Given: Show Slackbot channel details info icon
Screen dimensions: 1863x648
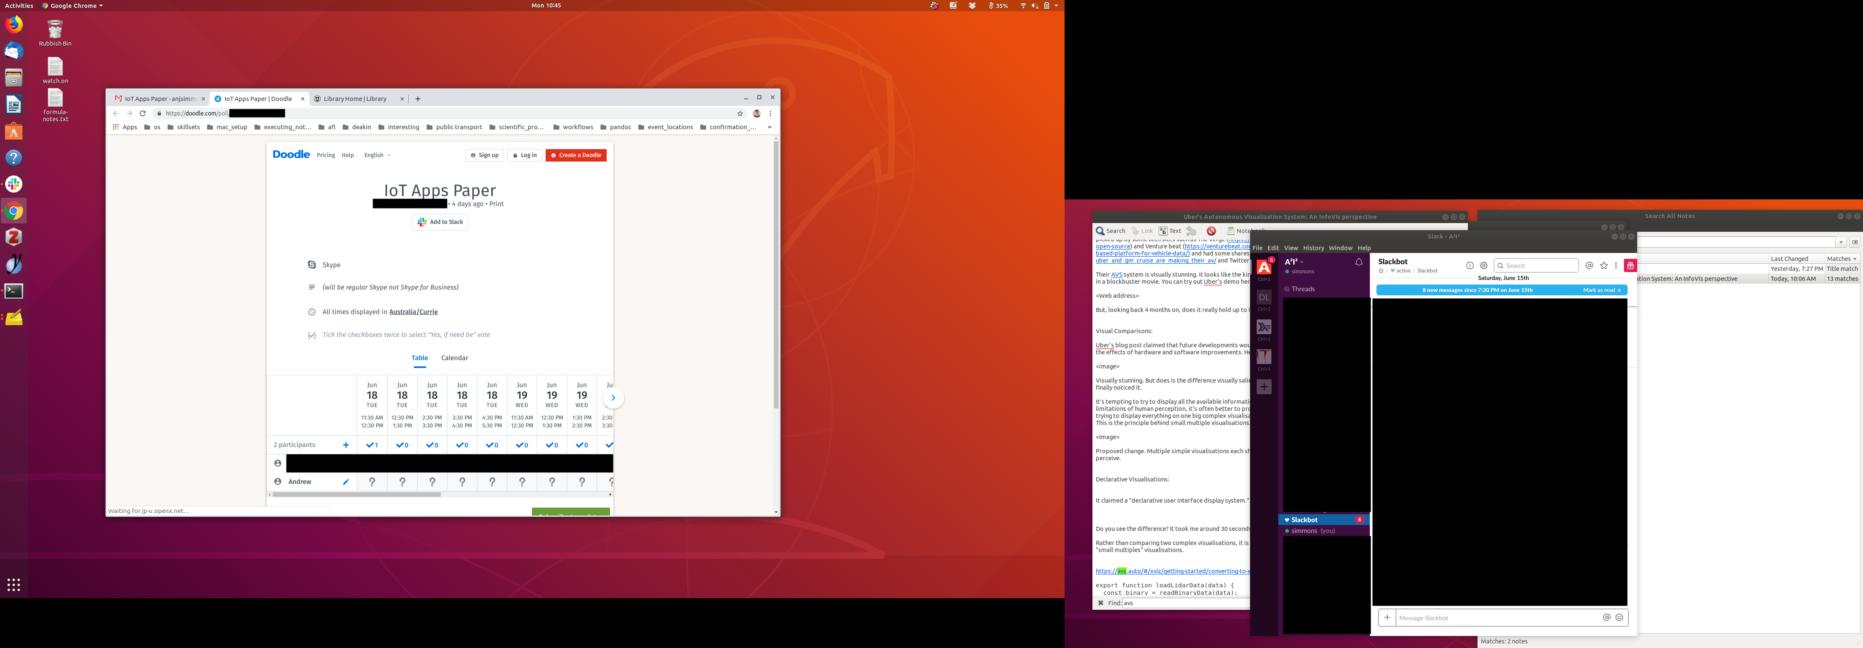Looking at the screenshot, I should 1470,266.
